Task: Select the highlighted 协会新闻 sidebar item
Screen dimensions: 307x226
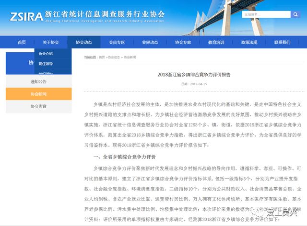Action: 38,94
